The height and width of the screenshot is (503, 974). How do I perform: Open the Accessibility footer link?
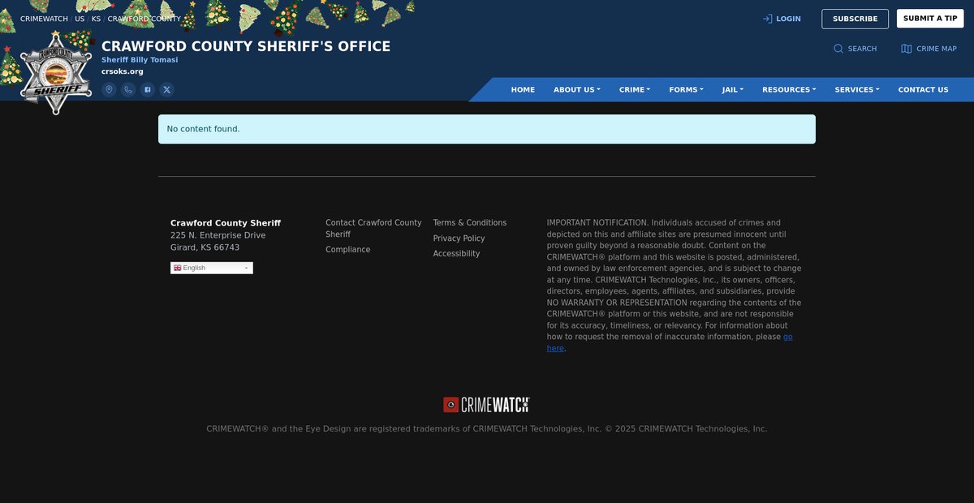pos(456,254)
